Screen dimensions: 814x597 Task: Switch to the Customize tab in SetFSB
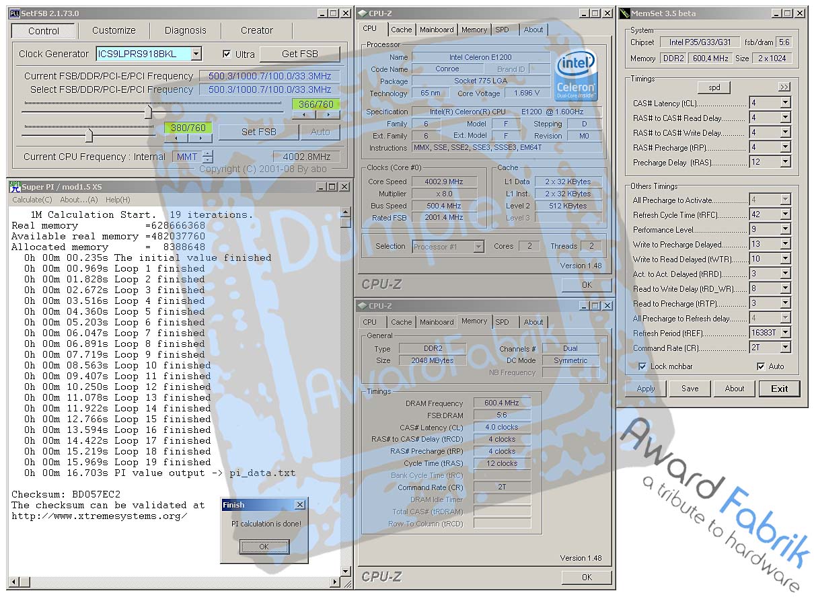114,30
